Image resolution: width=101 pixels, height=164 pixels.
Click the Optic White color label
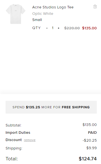click(x=43, y=14)
